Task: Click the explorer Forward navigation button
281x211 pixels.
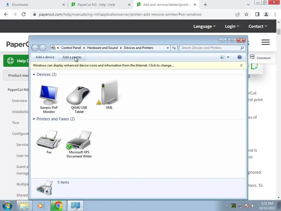Action: coord(43,48)
